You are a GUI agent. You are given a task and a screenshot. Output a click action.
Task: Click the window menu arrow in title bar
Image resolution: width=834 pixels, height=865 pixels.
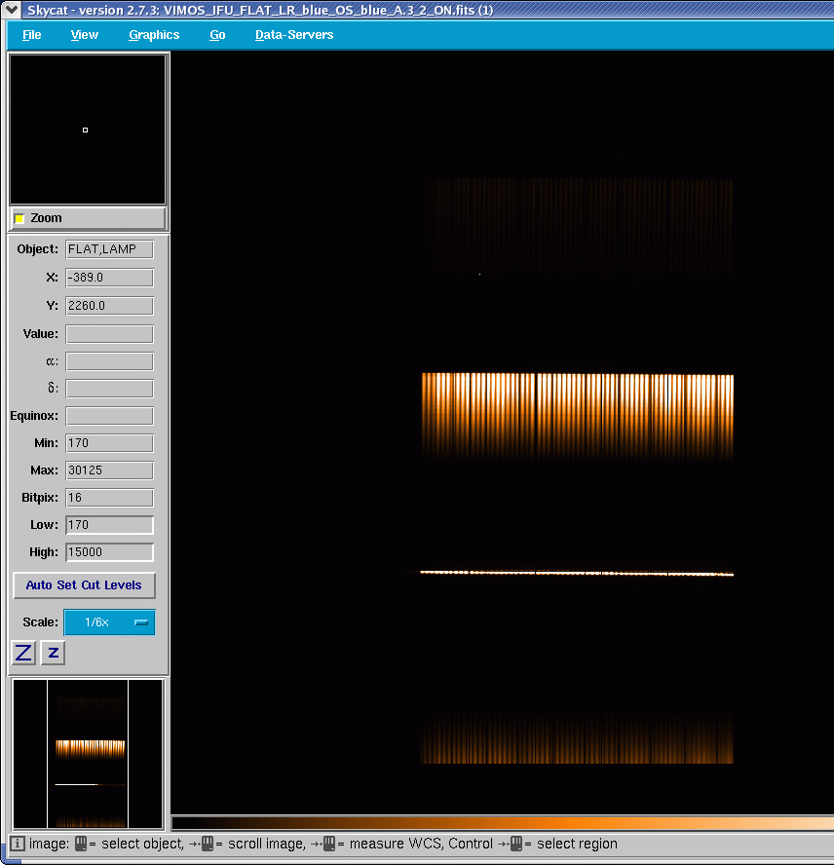point(12,10)
